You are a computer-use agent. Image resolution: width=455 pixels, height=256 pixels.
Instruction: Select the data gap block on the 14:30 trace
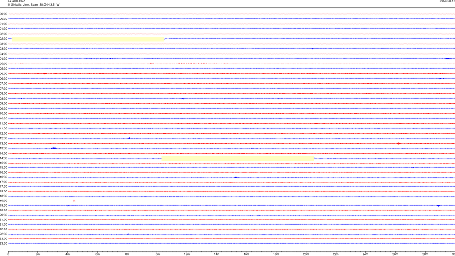pos(237,158)
